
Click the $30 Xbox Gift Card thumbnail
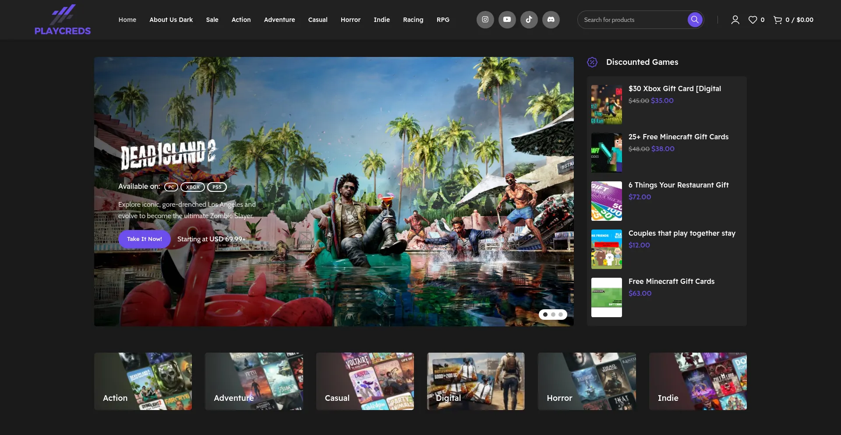click(607, 105)
